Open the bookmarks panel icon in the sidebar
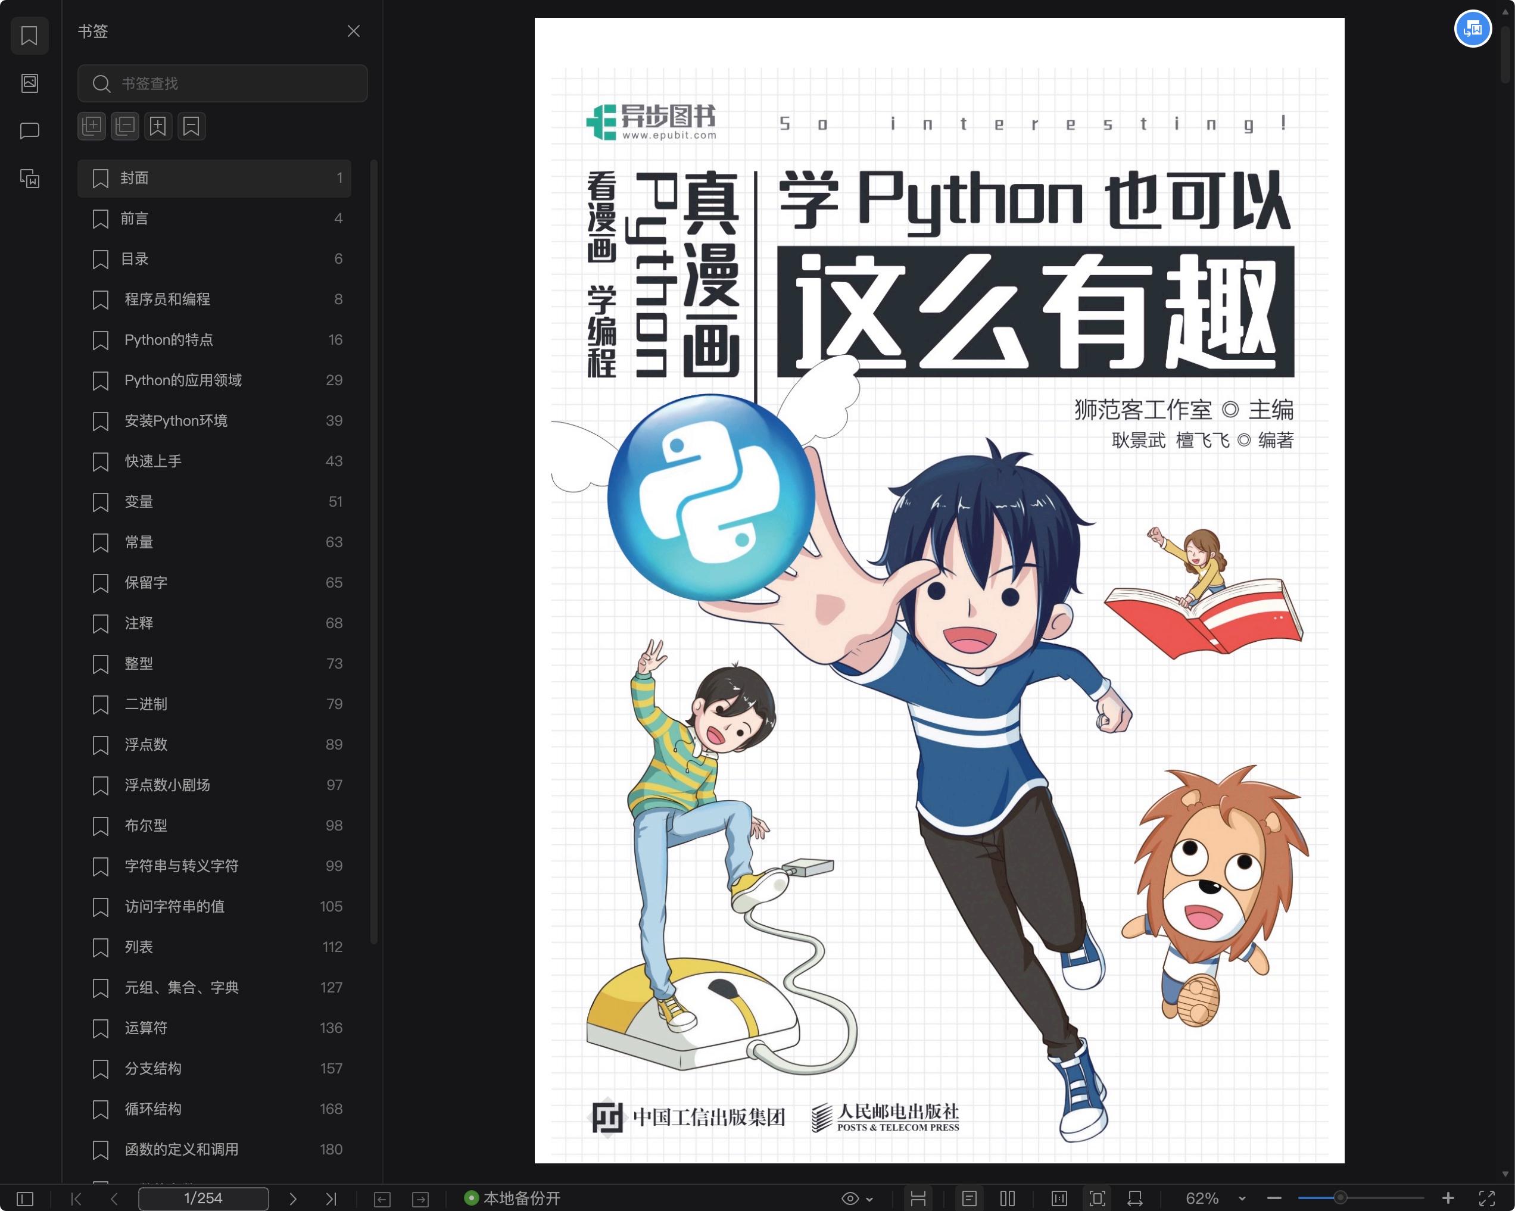 pyautogui.click(x=30, y=36)
